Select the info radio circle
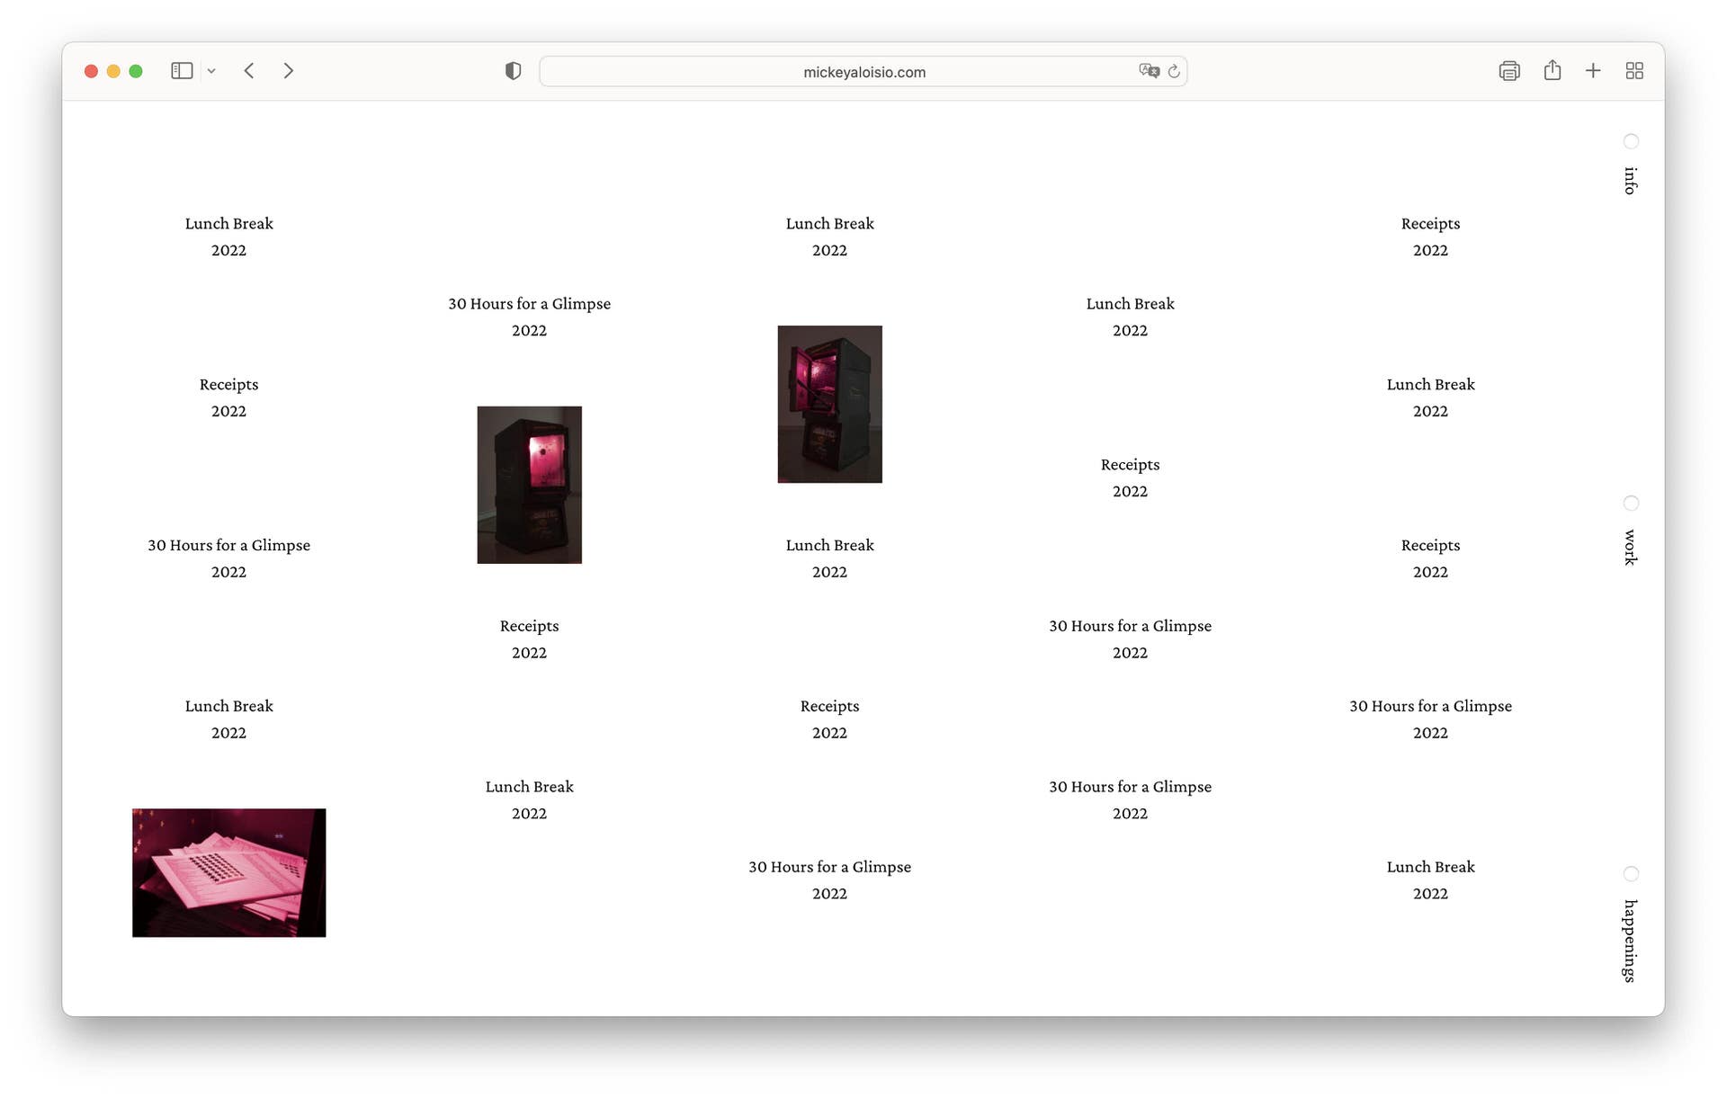The height and width of the screenshot is (1098, 1727). pyautogui.click(x=1630, y=141)
